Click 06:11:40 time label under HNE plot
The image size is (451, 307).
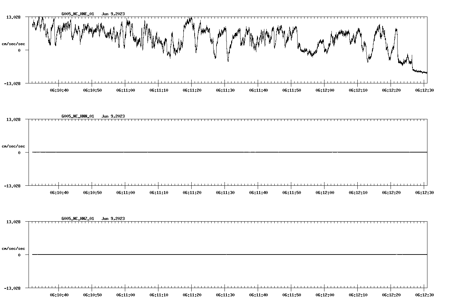coord(258,90)
